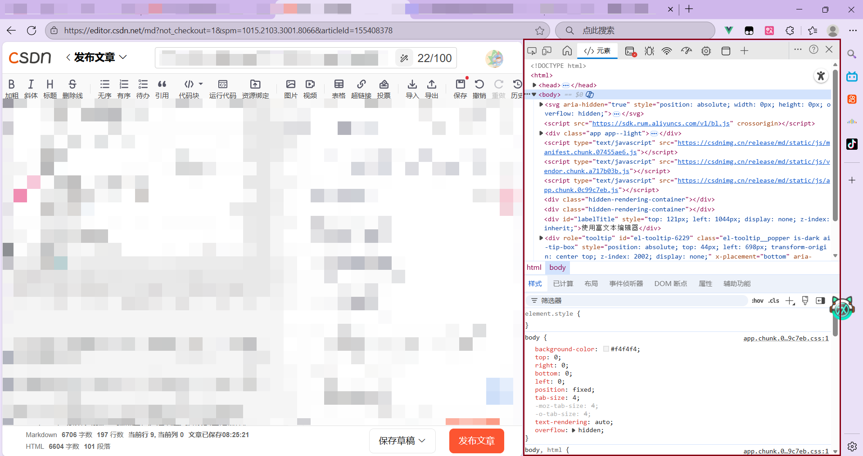Click the browser refresh button
This screenshot has height=456, width=863.
(x=32, y=31)
